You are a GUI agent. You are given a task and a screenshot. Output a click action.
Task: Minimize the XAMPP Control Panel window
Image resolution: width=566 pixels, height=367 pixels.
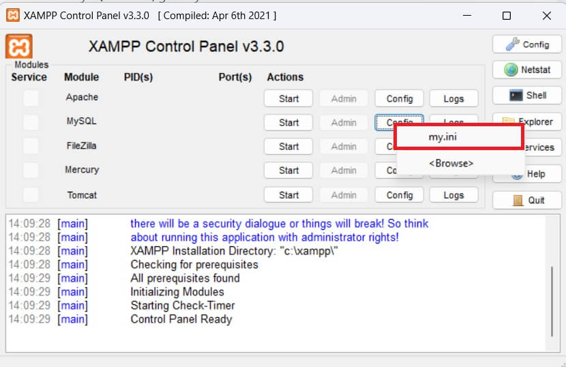467,16
